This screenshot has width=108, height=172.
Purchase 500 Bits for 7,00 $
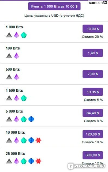click(93, 74)
